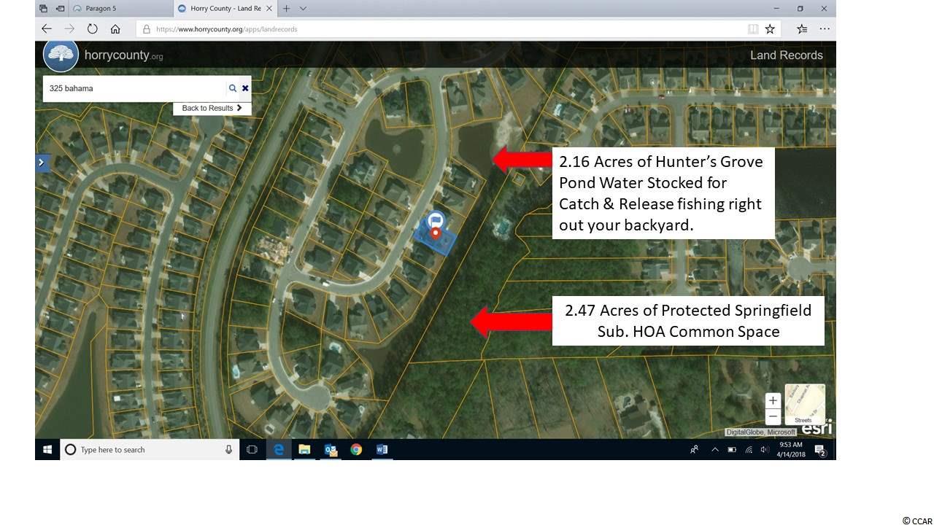This screenshot has width=934, height=525.
Task: Click the Back to Results button
Action: (x=212, y=108)
